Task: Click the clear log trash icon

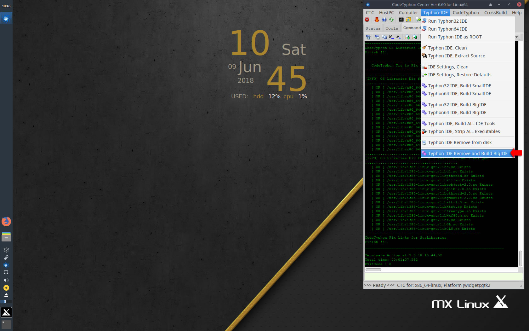Action: coord(368,37)
